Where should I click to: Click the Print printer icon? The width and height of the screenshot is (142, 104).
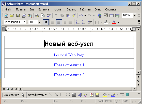pyautogui.click(x=37, y=16)
